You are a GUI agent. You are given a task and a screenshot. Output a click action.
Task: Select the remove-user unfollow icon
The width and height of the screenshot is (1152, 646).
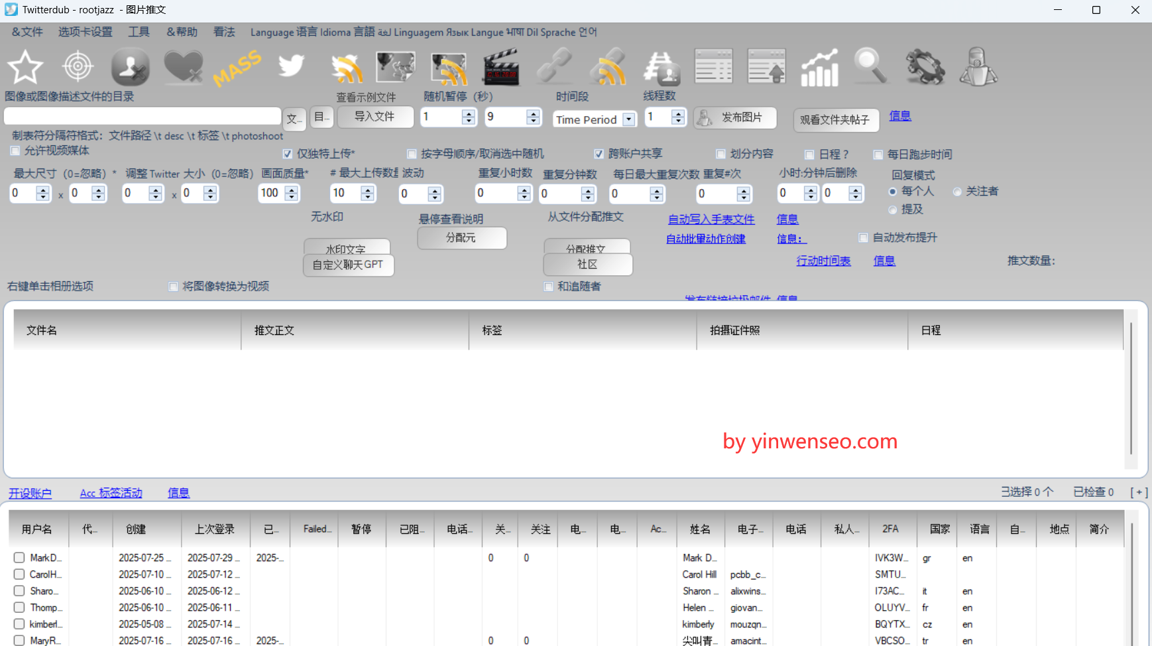130,67
